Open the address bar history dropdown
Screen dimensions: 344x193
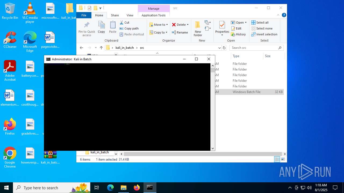(219, 48)
